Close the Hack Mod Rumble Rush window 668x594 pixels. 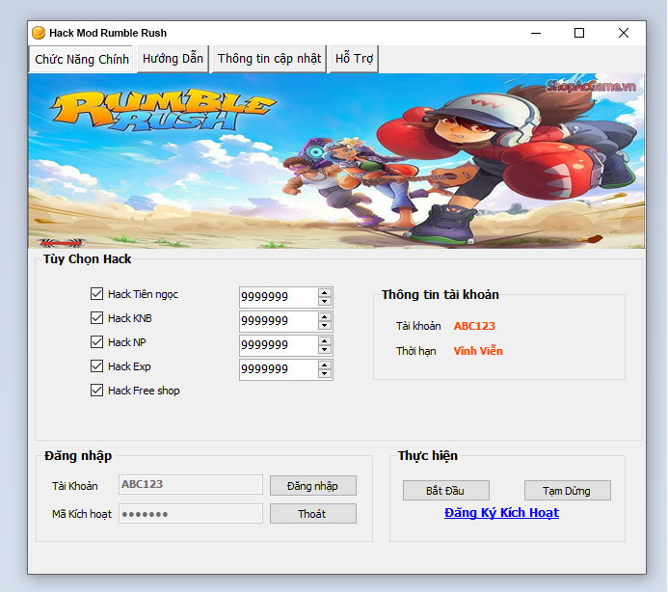pos(624,33)
